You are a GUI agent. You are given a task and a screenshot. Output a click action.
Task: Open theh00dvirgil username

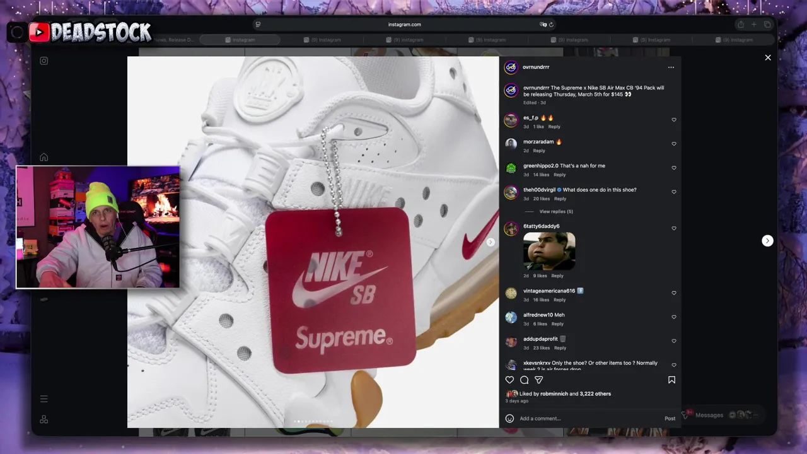pyautogui.click(x=539, y=190)
